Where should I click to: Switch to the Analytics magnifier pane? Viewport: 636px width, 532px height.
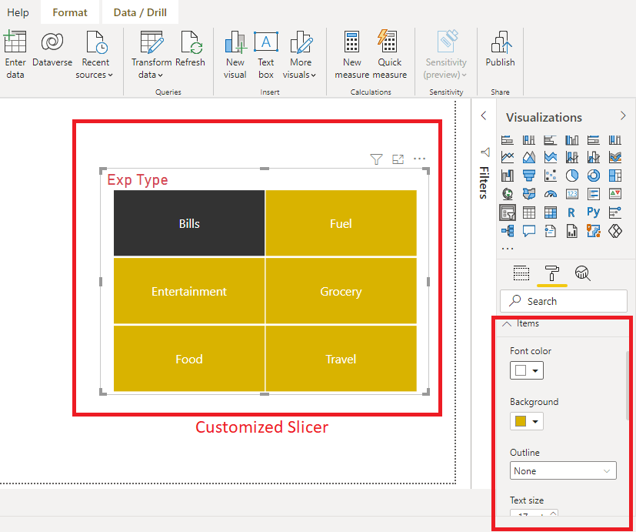[x=583, y=273]
